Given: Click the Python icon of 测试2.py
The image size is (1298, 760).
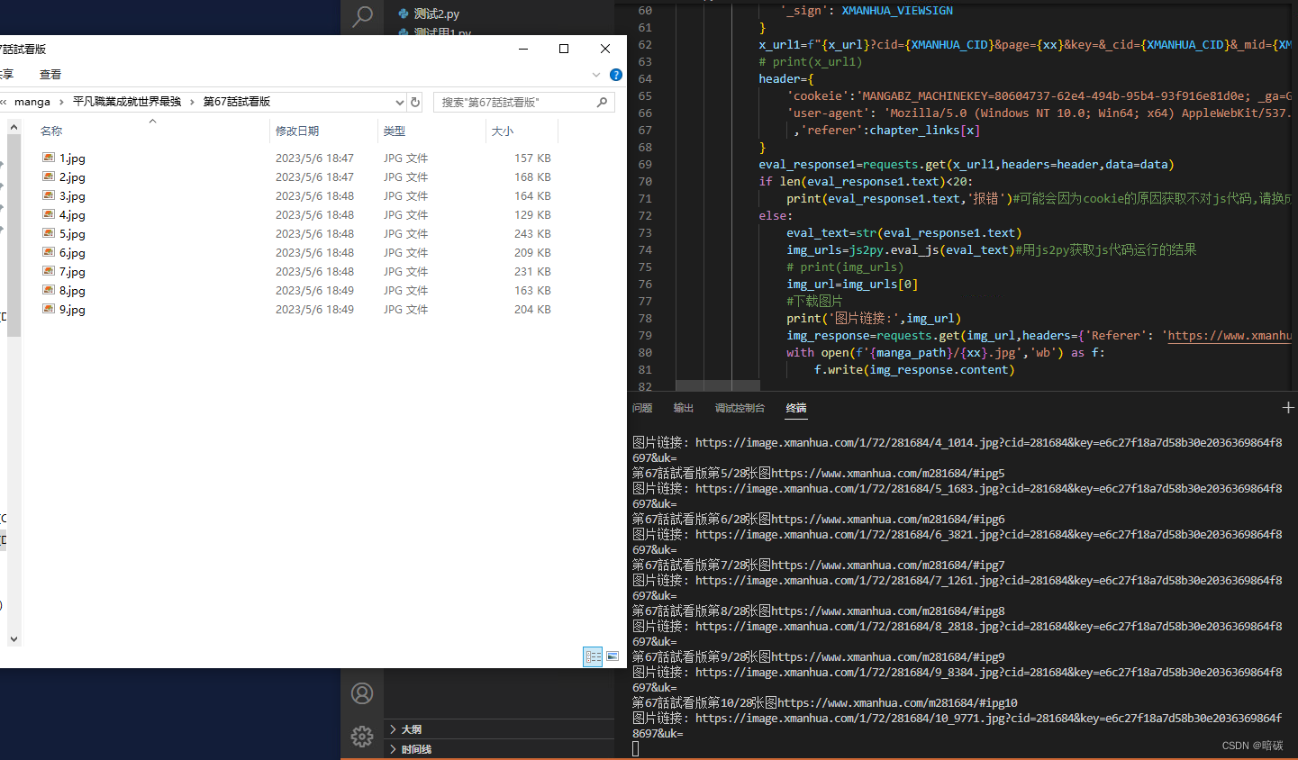Looking at the screenshot, I should coord(404,14).
